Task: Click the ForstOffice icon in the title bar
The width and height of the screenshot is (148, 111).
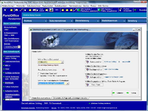Action: coord(2,2)
